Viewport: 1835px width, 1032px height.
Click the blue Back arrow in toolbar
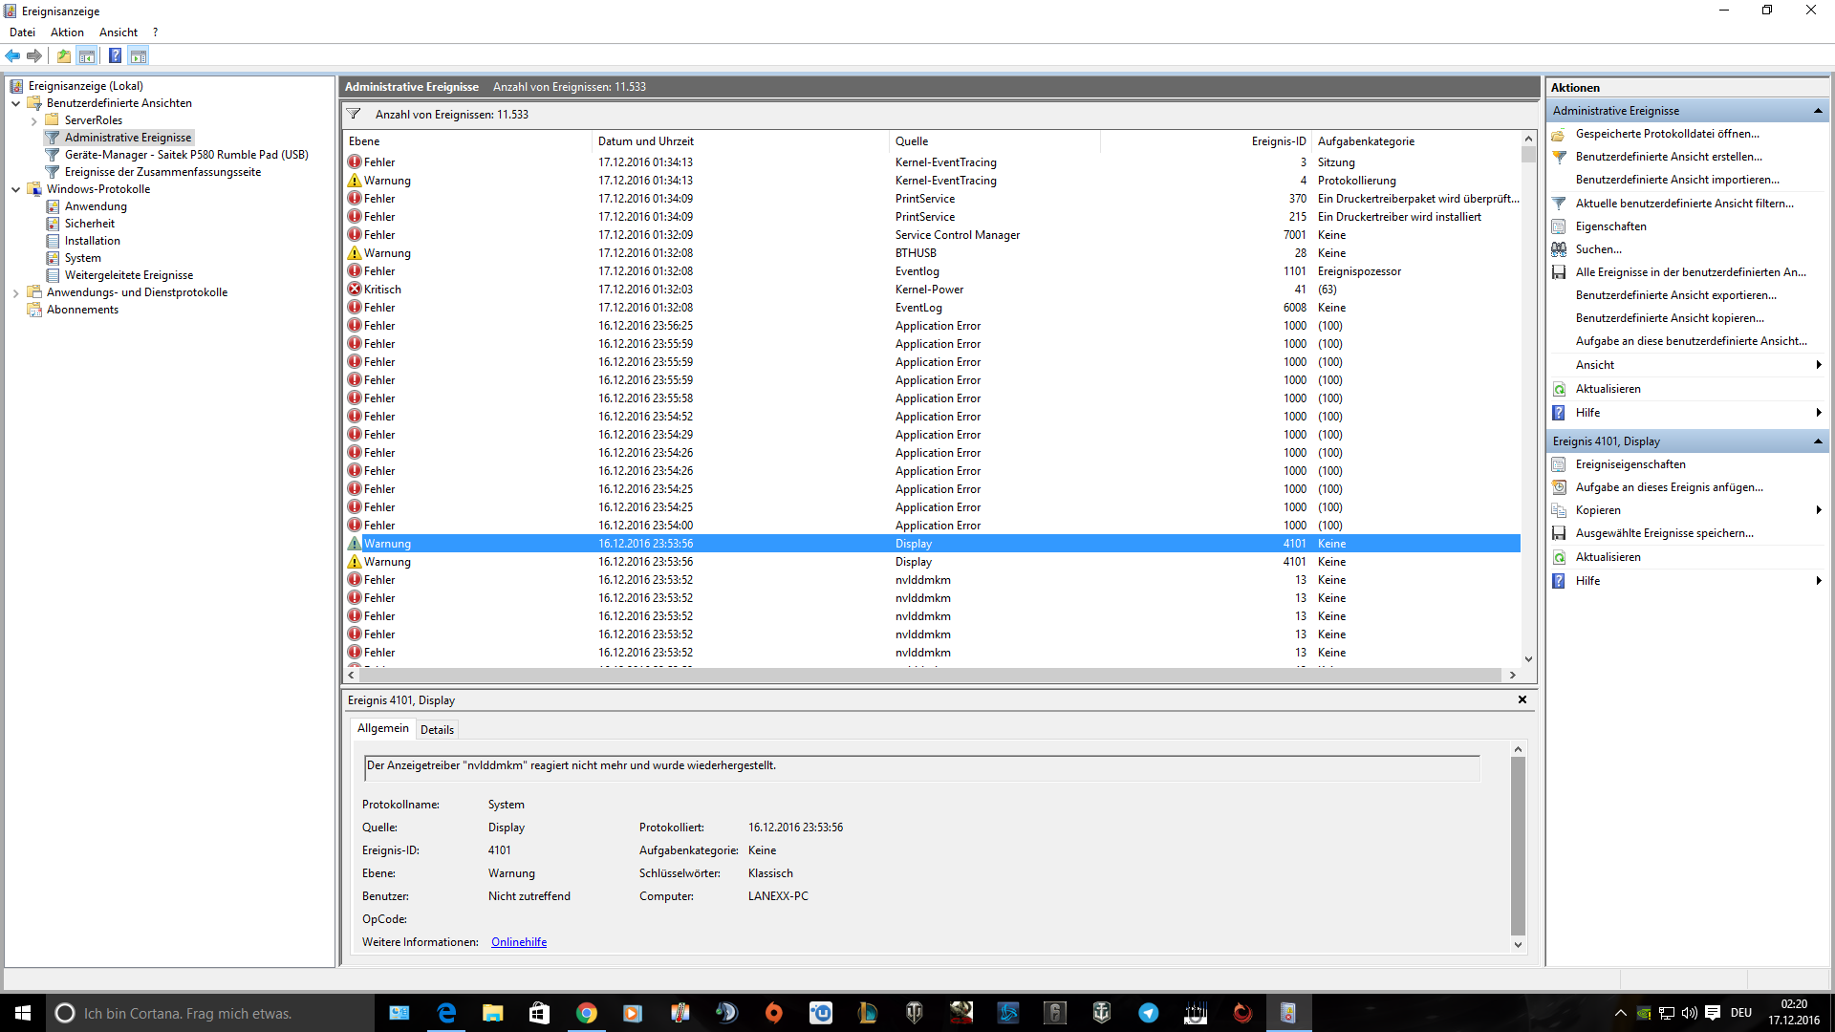pyautogui.click(x=12, y=55)
